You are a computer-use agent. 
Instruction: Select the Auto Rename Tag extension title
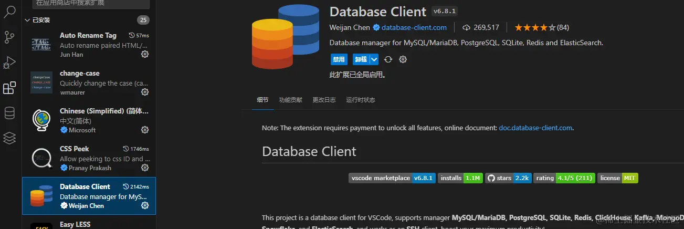(88, 35)
